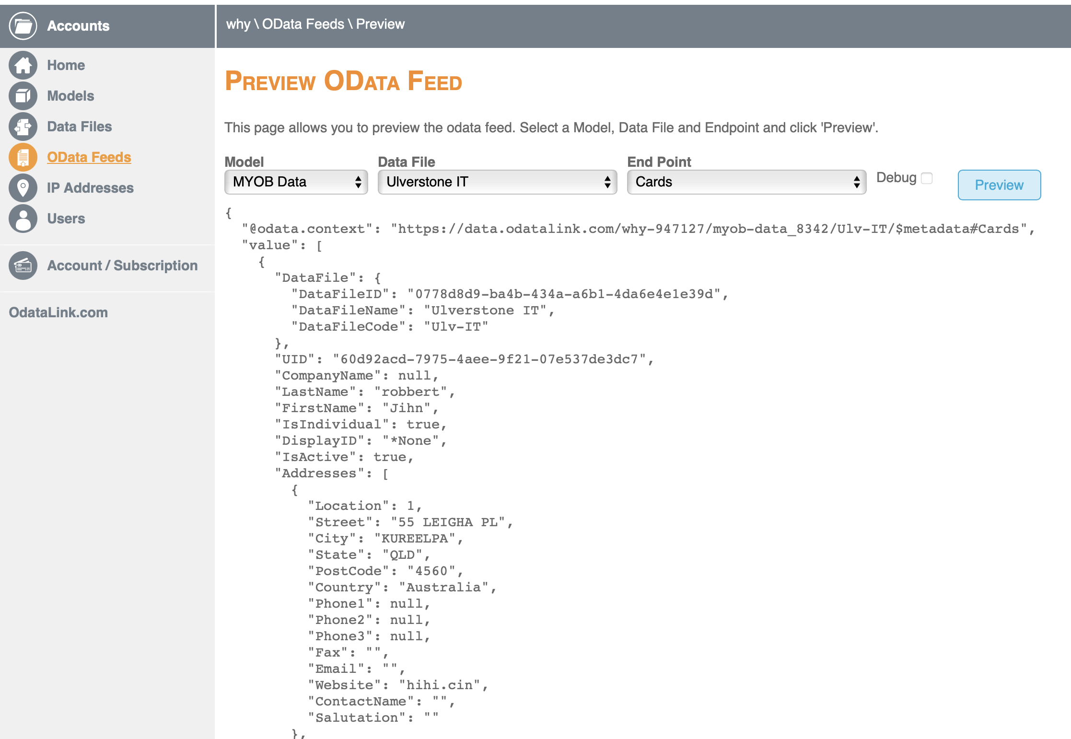Open Account / Subscription page
Screen dimensions: 1071x739
pos(122,266)
